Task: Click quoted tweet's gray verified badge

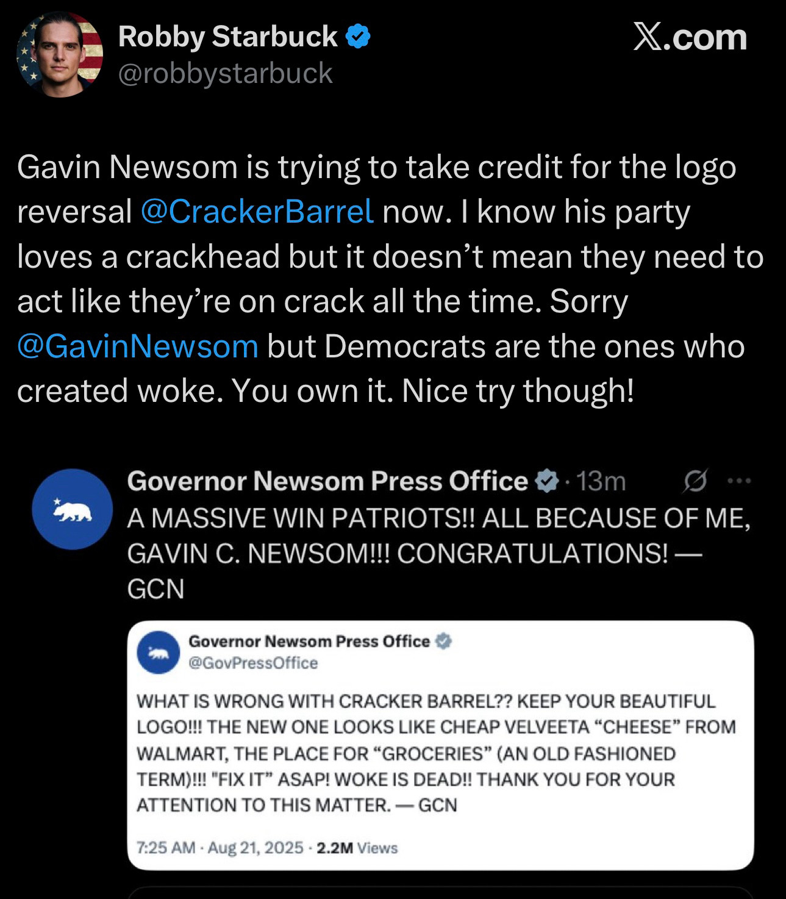Action: point(547,482)
